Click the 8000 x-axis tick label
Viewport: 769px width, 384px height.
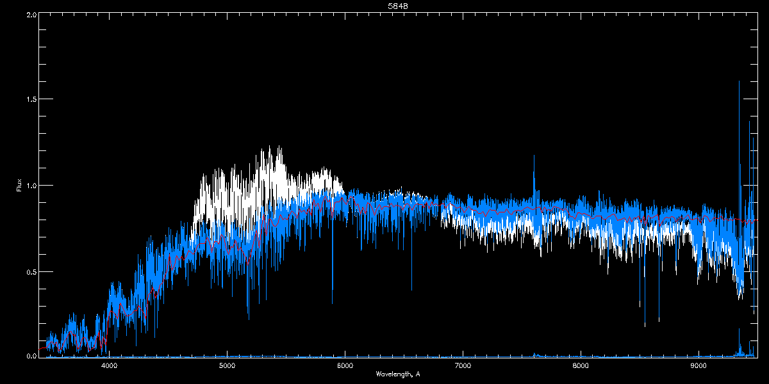(x=581, y=366)
